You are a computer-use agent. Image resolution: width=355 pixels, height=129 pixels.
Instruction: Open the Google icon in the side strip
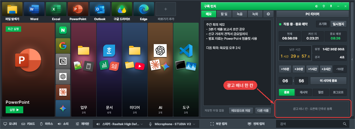tap(63, 46)
